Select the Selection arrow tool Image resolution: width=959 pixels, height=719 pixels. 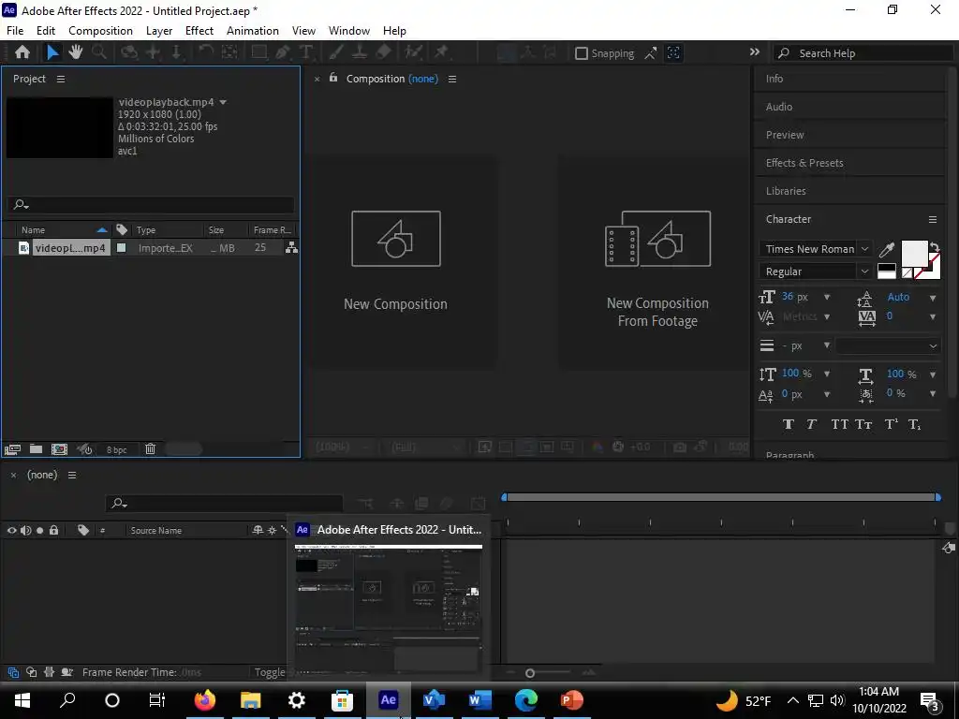tap(53, 52)
